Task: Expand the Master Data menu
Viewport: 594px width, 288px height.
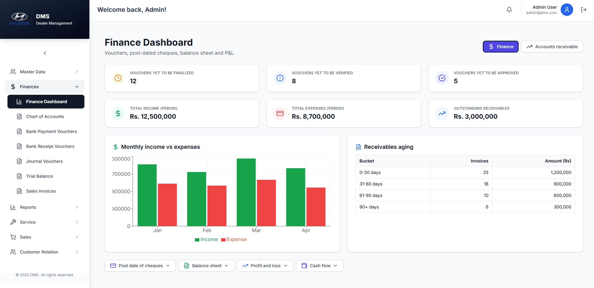Action: pyautogui.click(x=45, y=72)
